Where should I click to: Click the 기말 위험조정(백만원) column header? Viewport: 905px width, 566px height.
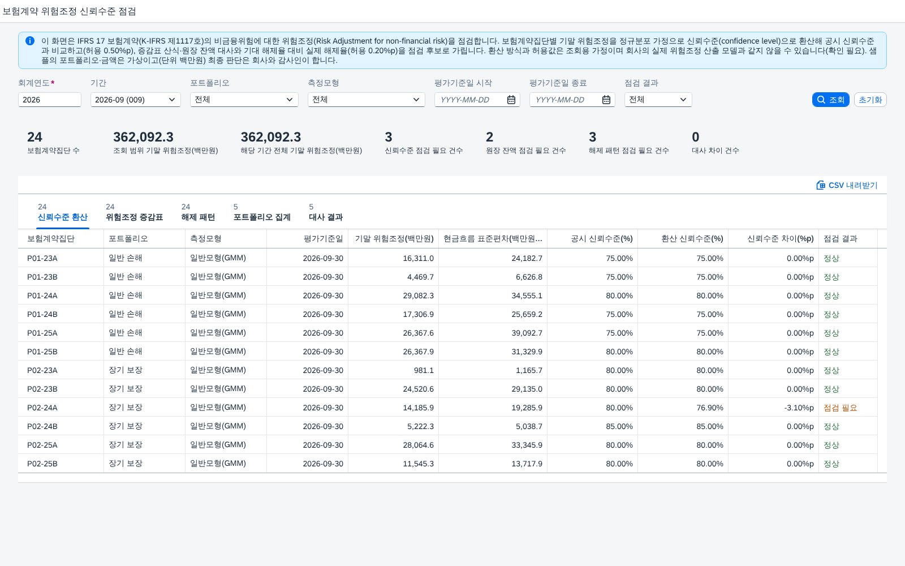coord(394,239)
